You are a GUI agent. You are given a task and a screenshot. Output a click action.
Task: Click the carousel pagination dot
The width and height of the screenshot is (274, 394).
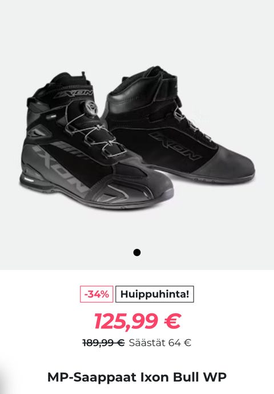click(x=137, y=252)
